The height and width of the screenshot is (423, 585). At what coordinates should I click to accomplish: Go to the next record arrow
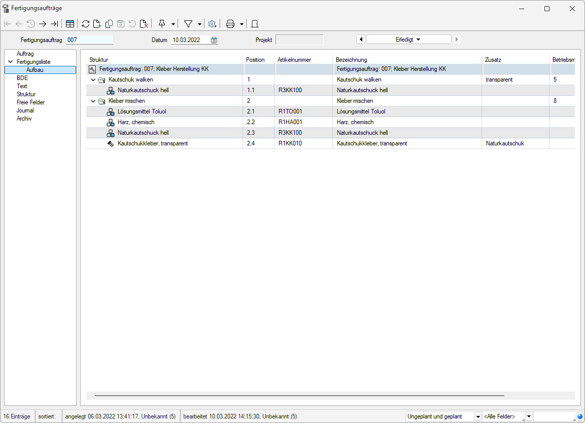[43, 24]
